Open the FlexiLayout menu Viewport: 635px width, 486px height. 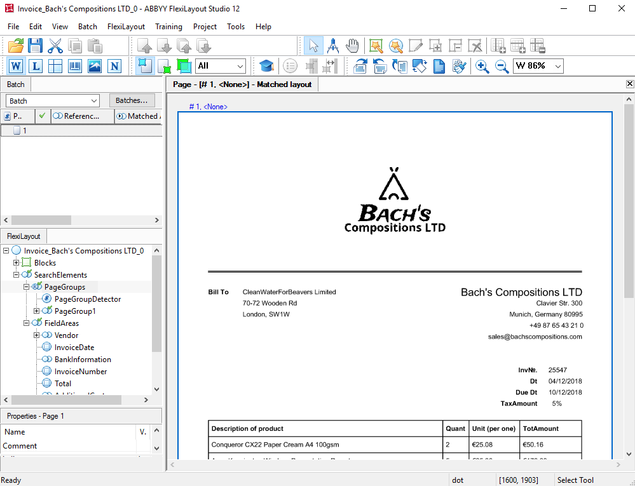click(126, 27)
